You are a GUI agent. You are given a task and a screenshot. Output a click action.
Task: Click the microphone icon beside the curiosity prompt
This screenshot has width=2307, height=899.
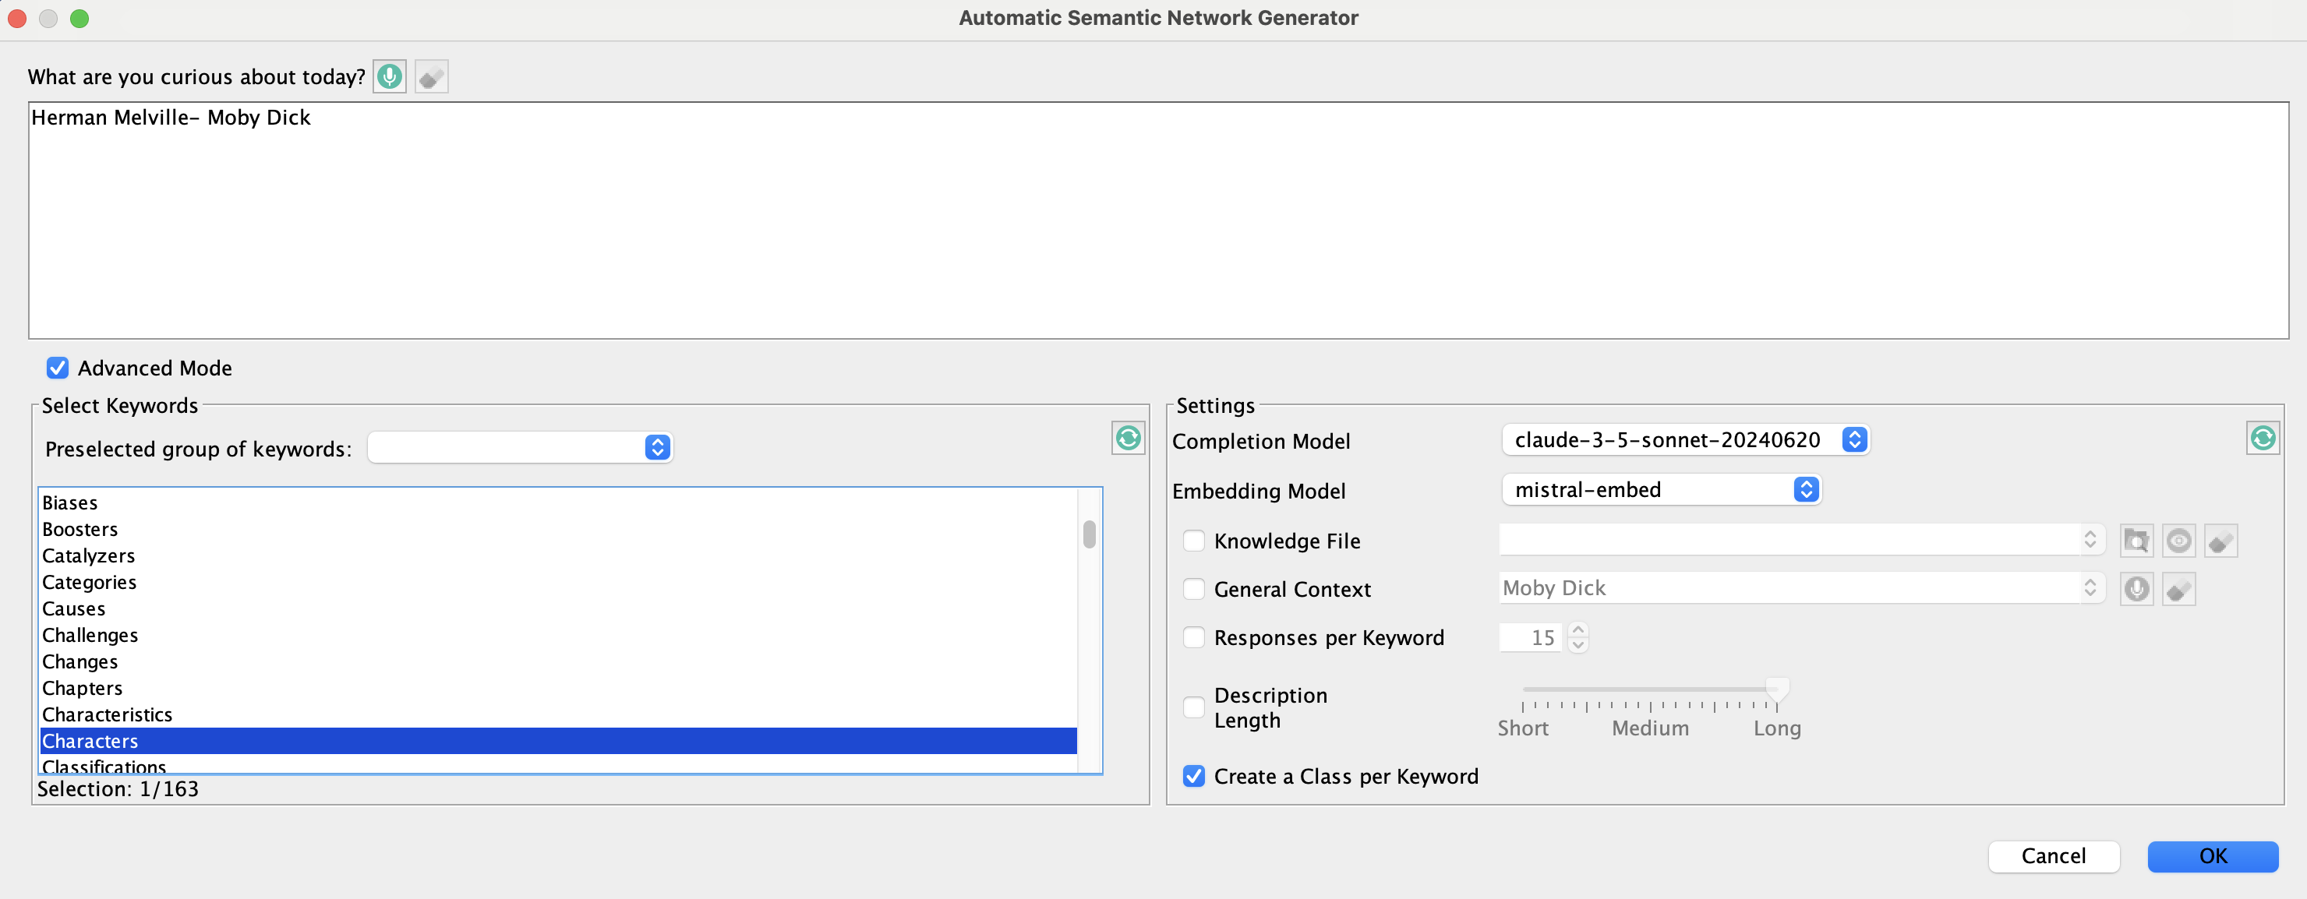tap(390, 77)
